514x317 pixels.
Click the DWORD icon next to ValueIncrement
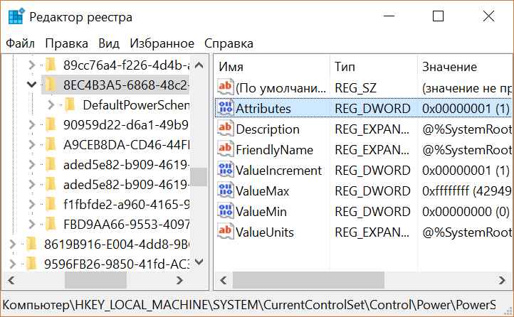click(x=226, y=169)
